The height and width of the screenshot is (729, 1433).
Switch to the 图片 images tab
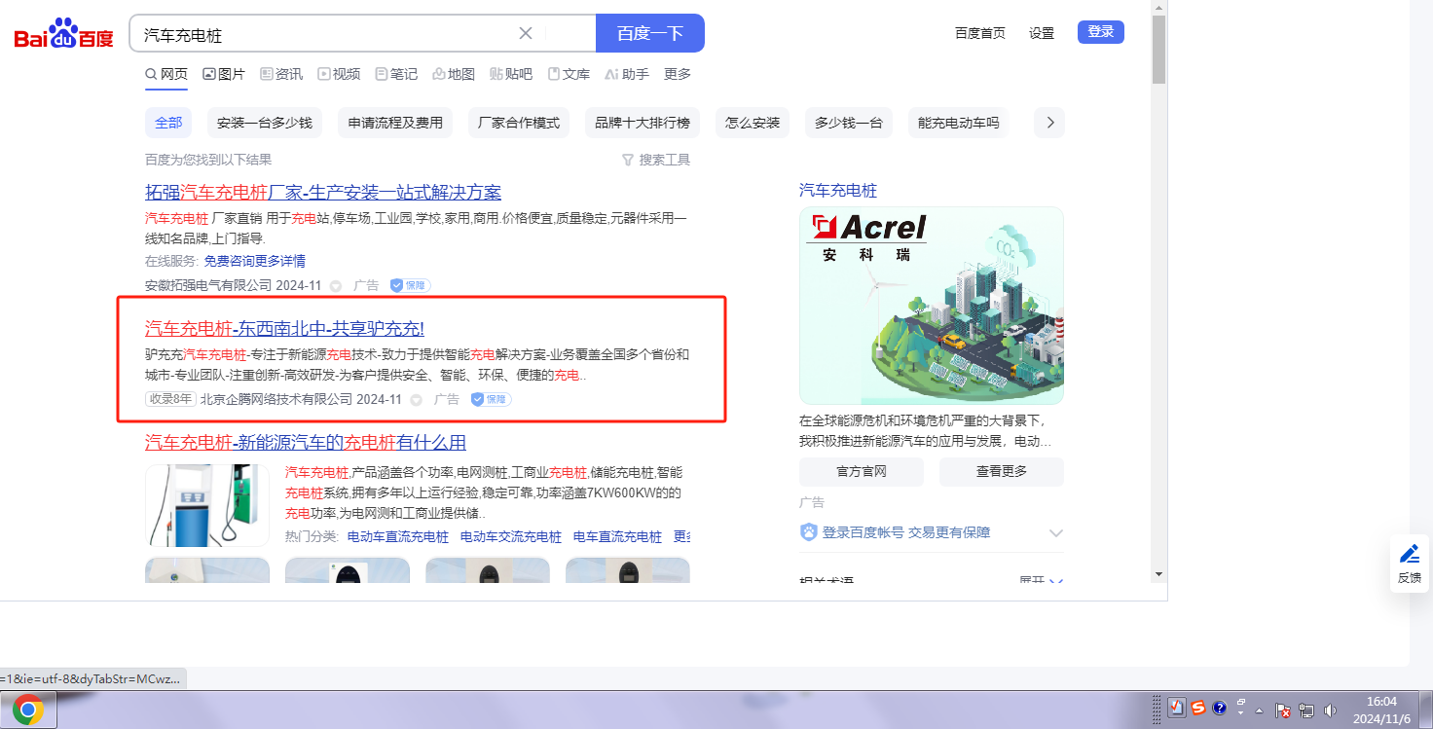tap(224, 74)
